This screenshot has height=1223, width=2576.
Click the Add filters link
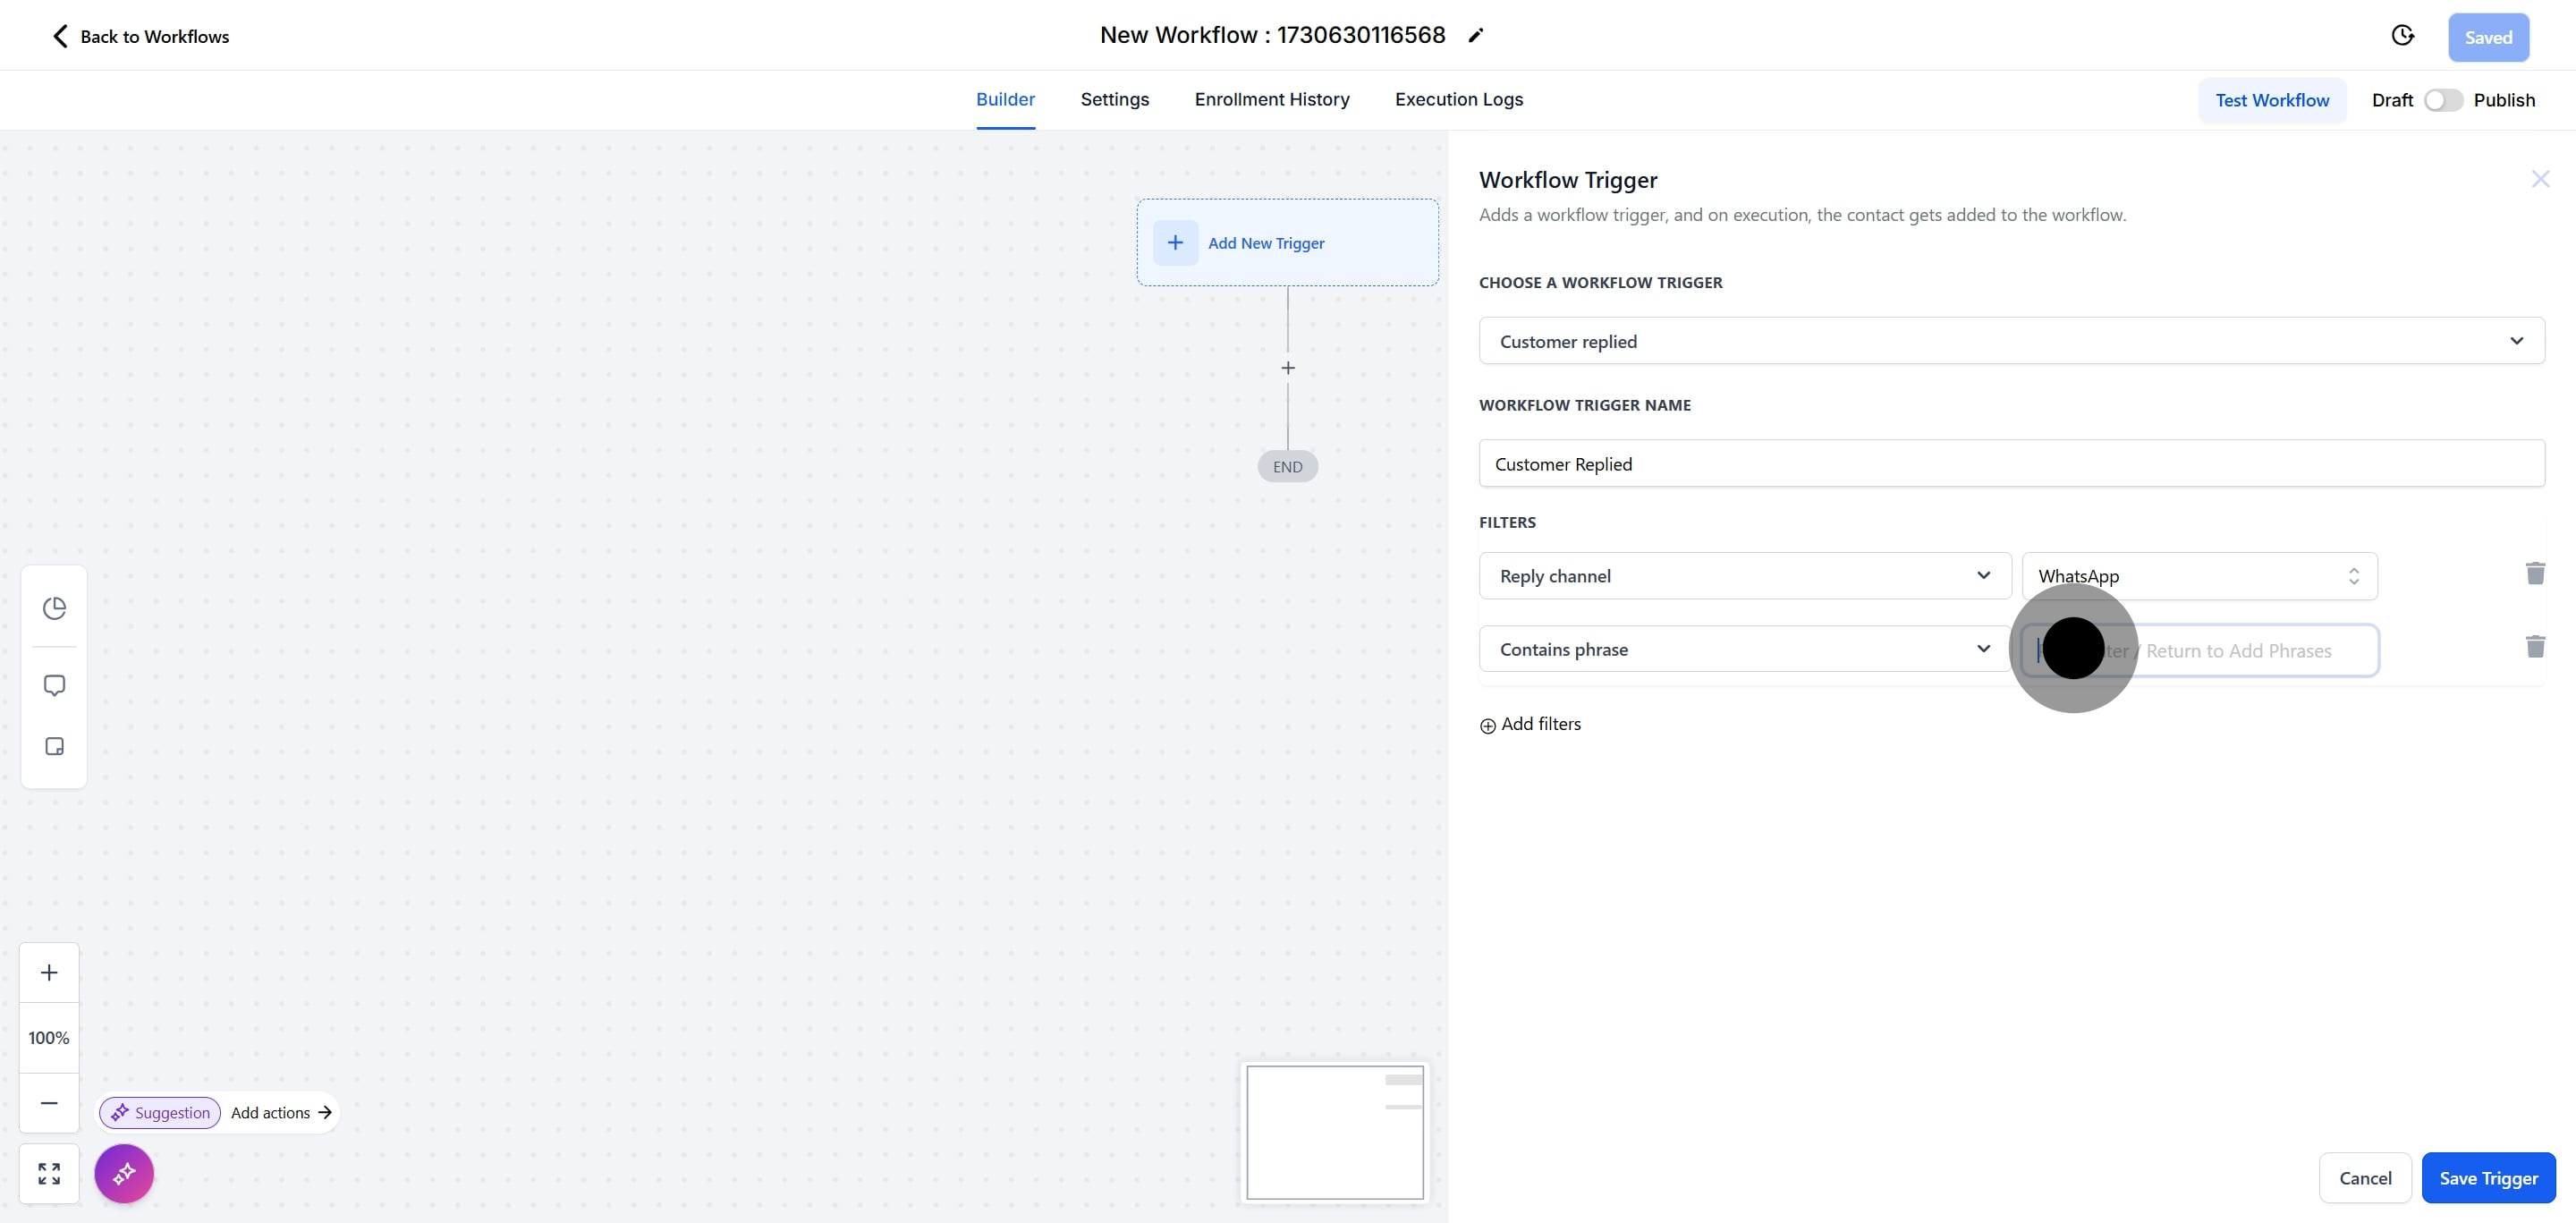click(1530, 724)
